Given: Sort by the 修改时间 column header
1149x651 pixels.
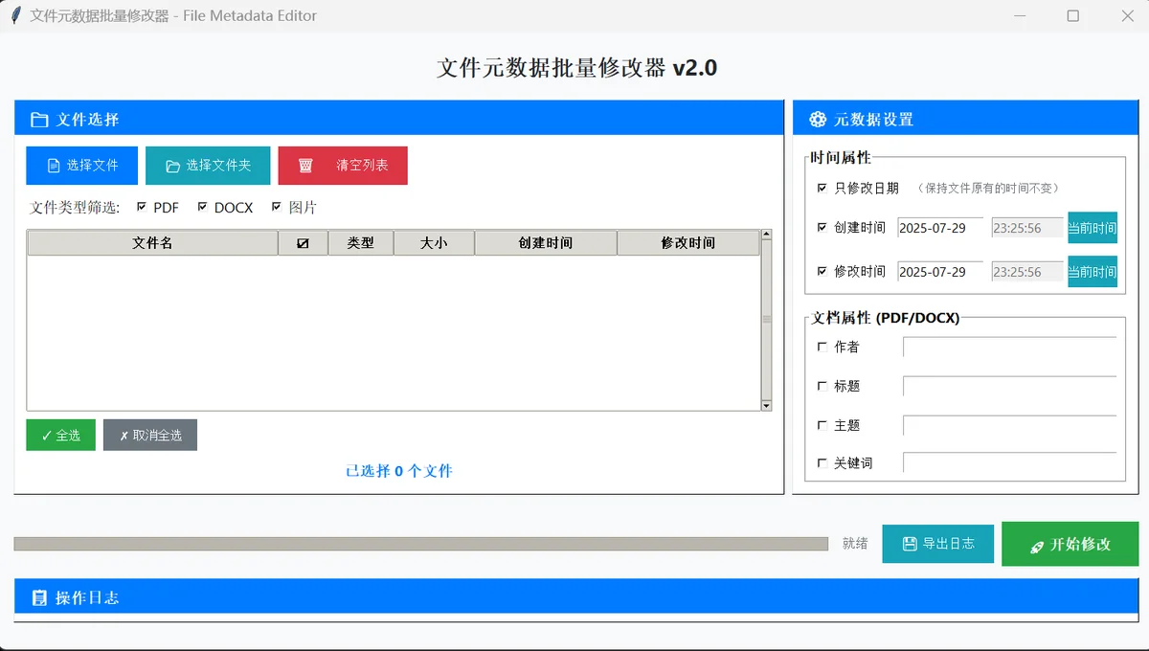Looking at the screenshot, I should pyautogui.click(x=687, y=243).
